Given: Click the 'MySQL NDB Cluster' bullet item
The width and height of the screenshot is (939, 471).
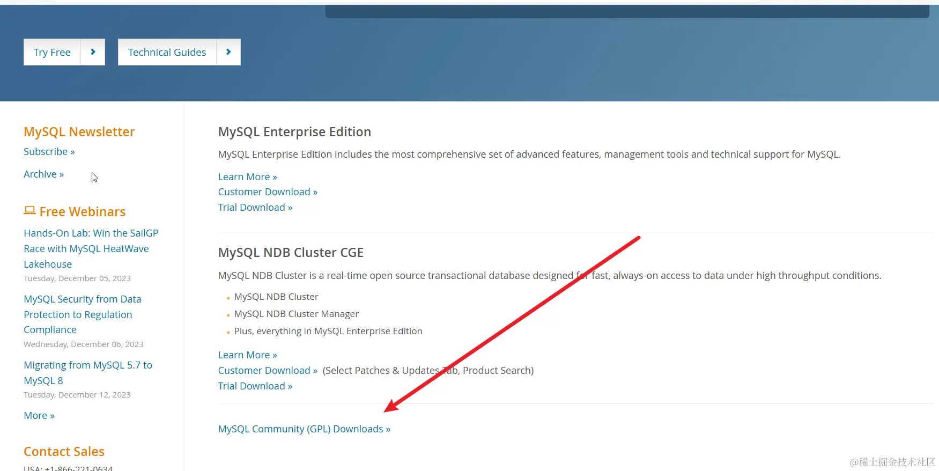Looking at the screenshot, I should click(276, 297).
